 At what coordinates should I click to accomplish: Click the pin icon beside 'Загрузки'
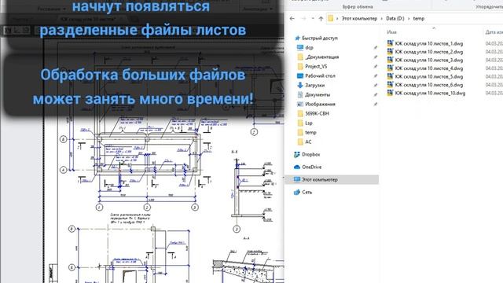376,86
